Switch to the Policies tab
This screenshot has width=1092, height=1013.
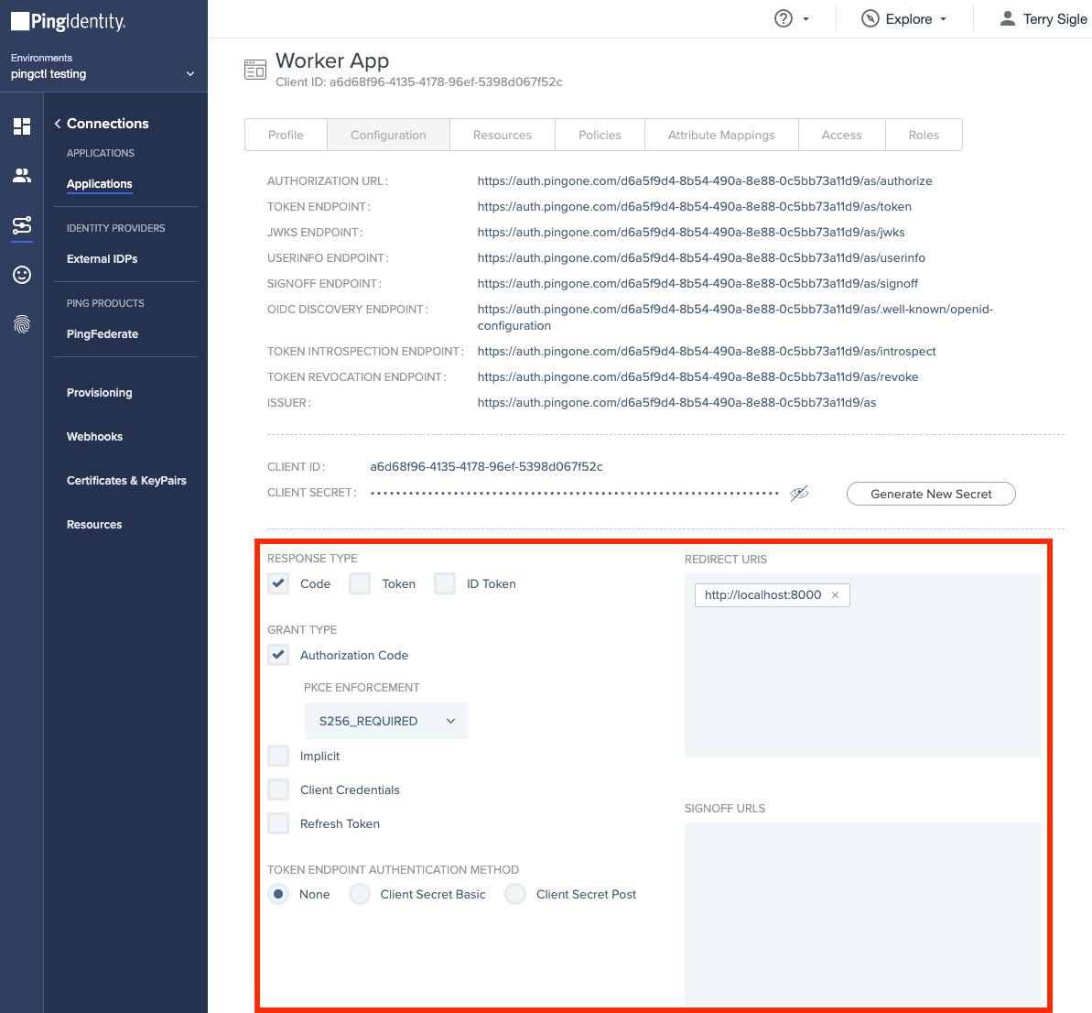[x=600, y=135]
